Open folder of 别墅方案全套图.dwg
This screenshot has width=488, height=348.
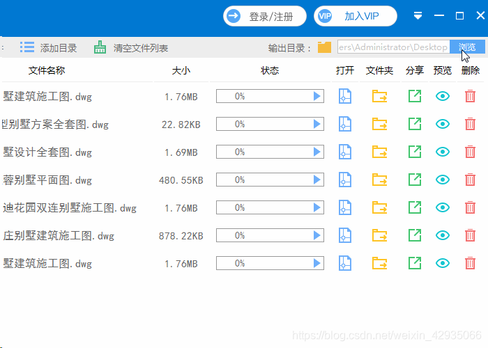[x=380, y=124]
